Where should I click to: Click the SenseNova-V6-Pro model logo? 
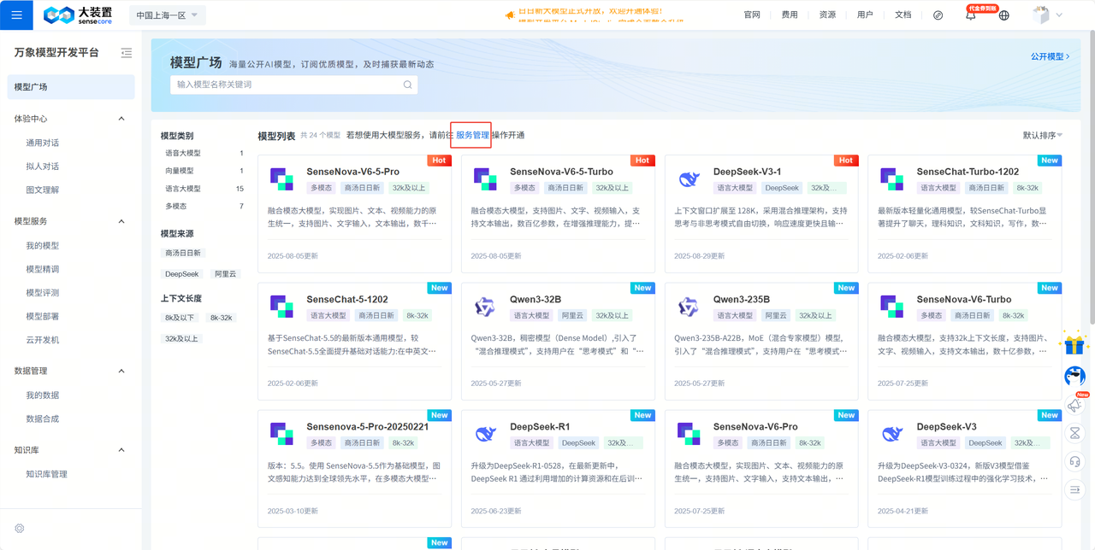coord(689,434)
